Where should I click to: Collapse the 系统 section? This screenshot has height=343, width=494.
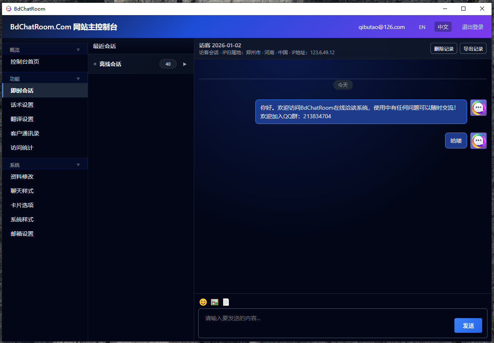[x=78, y=164]
